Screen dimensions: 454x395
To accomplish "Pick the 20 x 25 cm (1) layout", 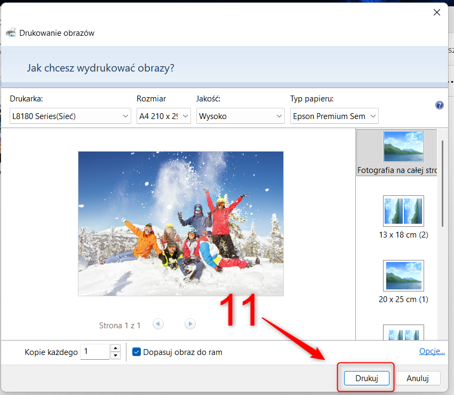I will click(x=403, y=275).
